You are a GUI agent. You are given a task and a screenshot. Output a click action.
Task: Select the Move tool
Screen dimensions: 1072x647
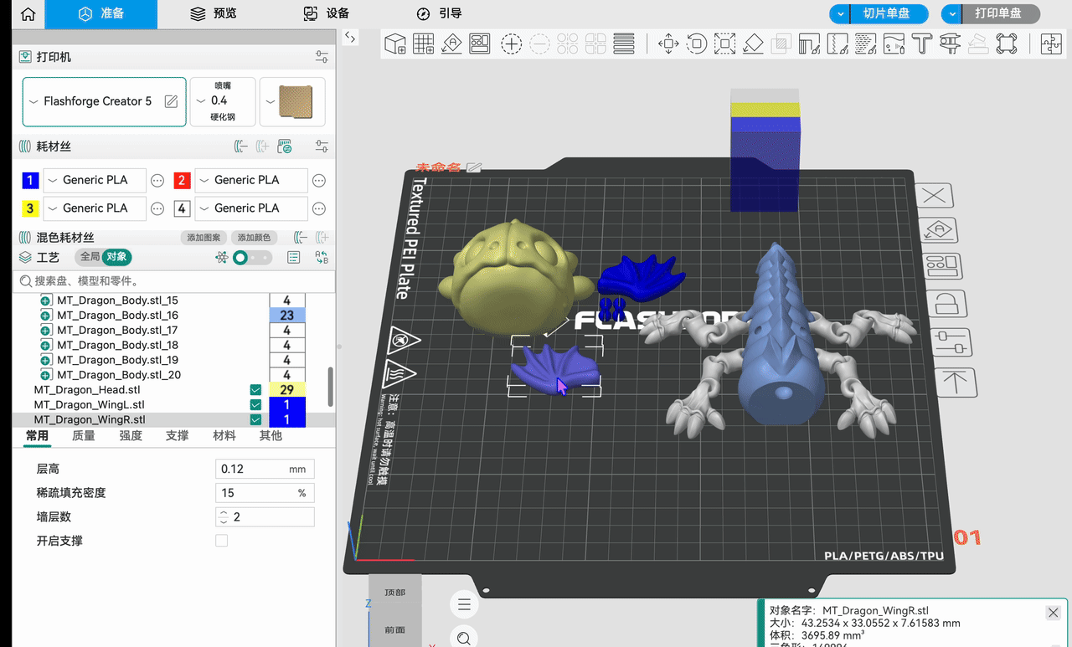point(667,44)
